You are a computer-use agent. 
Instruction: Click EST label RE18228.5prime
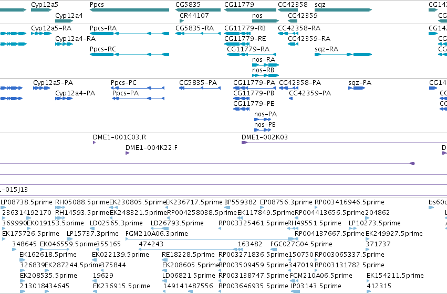coord(188,255)
